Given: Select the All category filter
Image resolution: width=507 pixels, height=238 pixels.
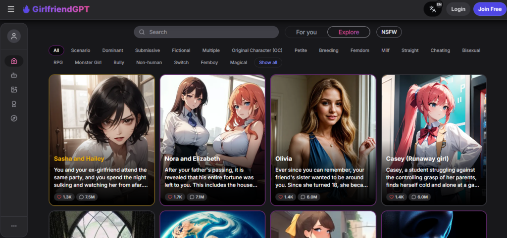Looking at the screenshot, I should pos(56,50).
